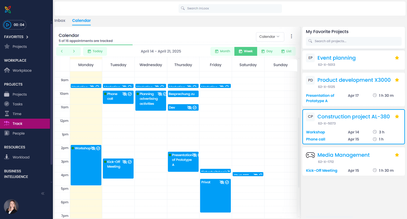Click the InLoox logo at top left
This screenshot has width=407, height=219.
click(x=7, y=9)
